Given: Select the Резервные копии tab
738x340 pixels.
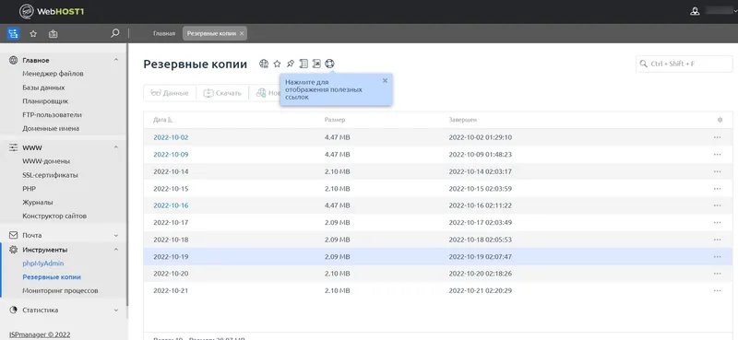Looking at the screenshot, I should pos(212,33).
